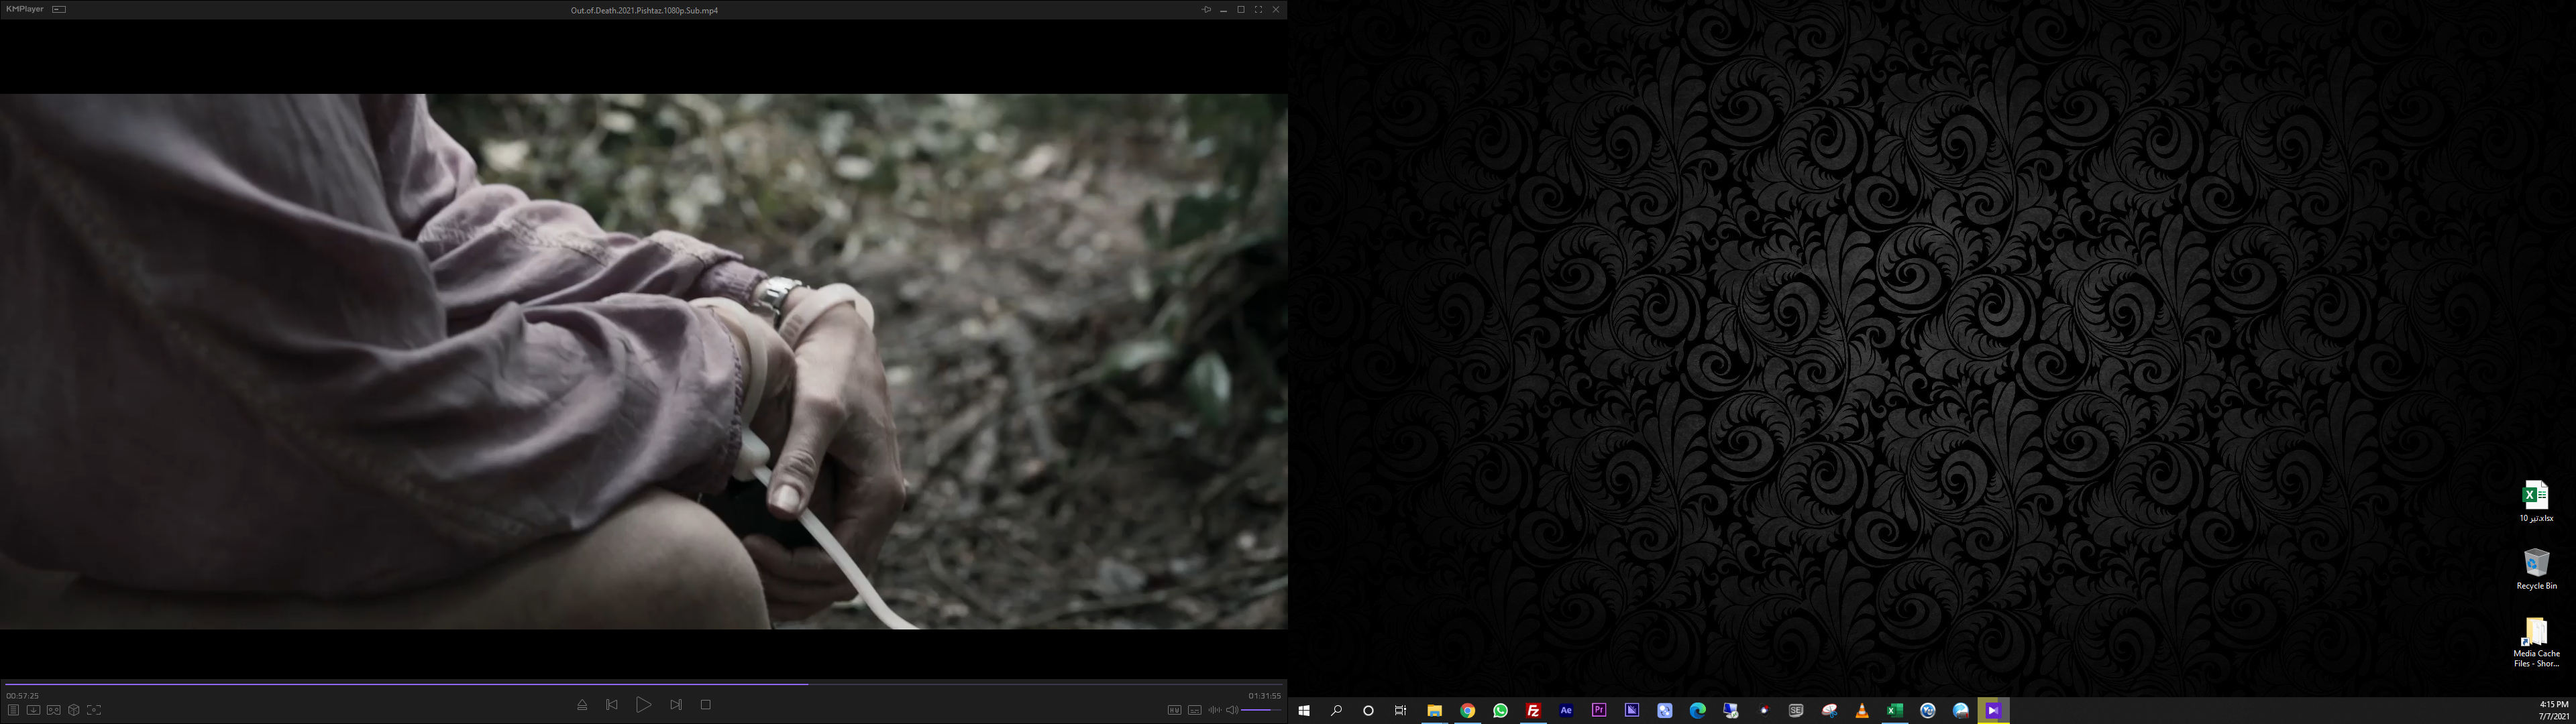Mute the speaker volume

[1232, 710]
